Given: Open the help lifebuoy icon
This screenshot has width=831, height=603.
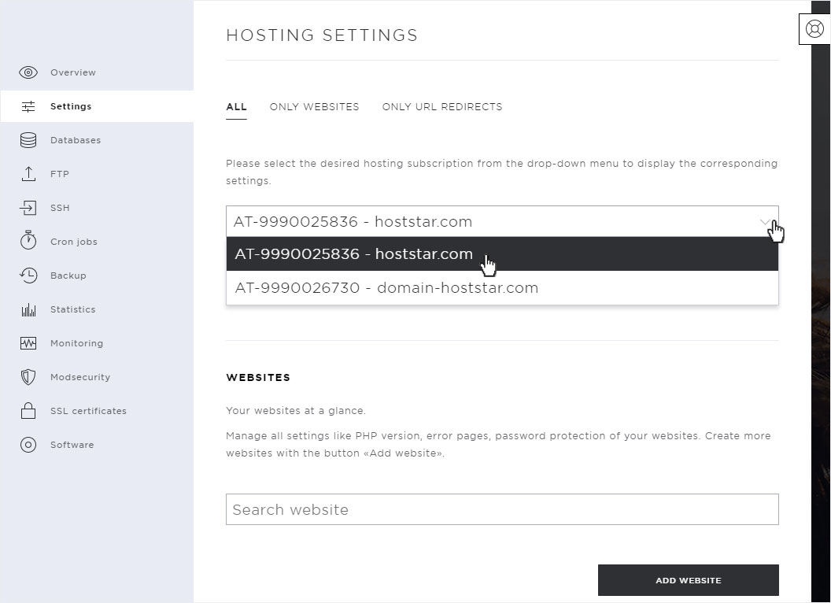Looking at the screenshot, I should point(814,28).
